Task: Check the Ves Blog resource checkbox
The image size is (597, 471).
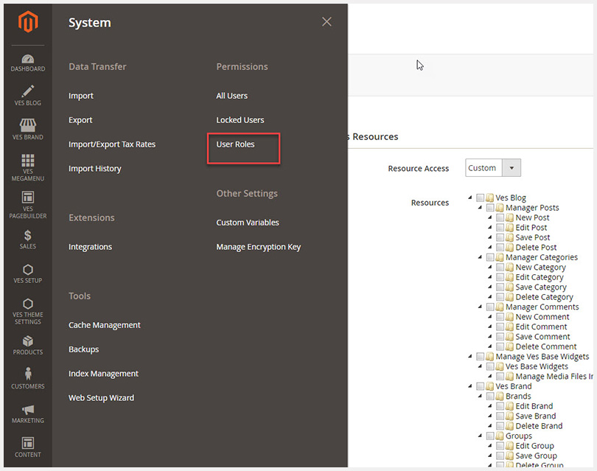Action: (x=481, y=198)
